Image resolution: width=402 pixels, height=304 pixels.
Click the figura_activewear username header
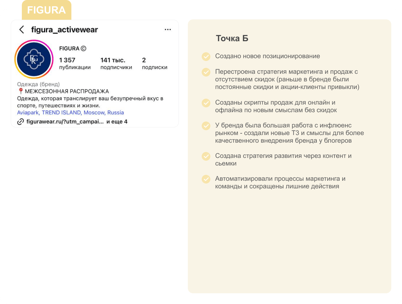(x=64, y=30)
